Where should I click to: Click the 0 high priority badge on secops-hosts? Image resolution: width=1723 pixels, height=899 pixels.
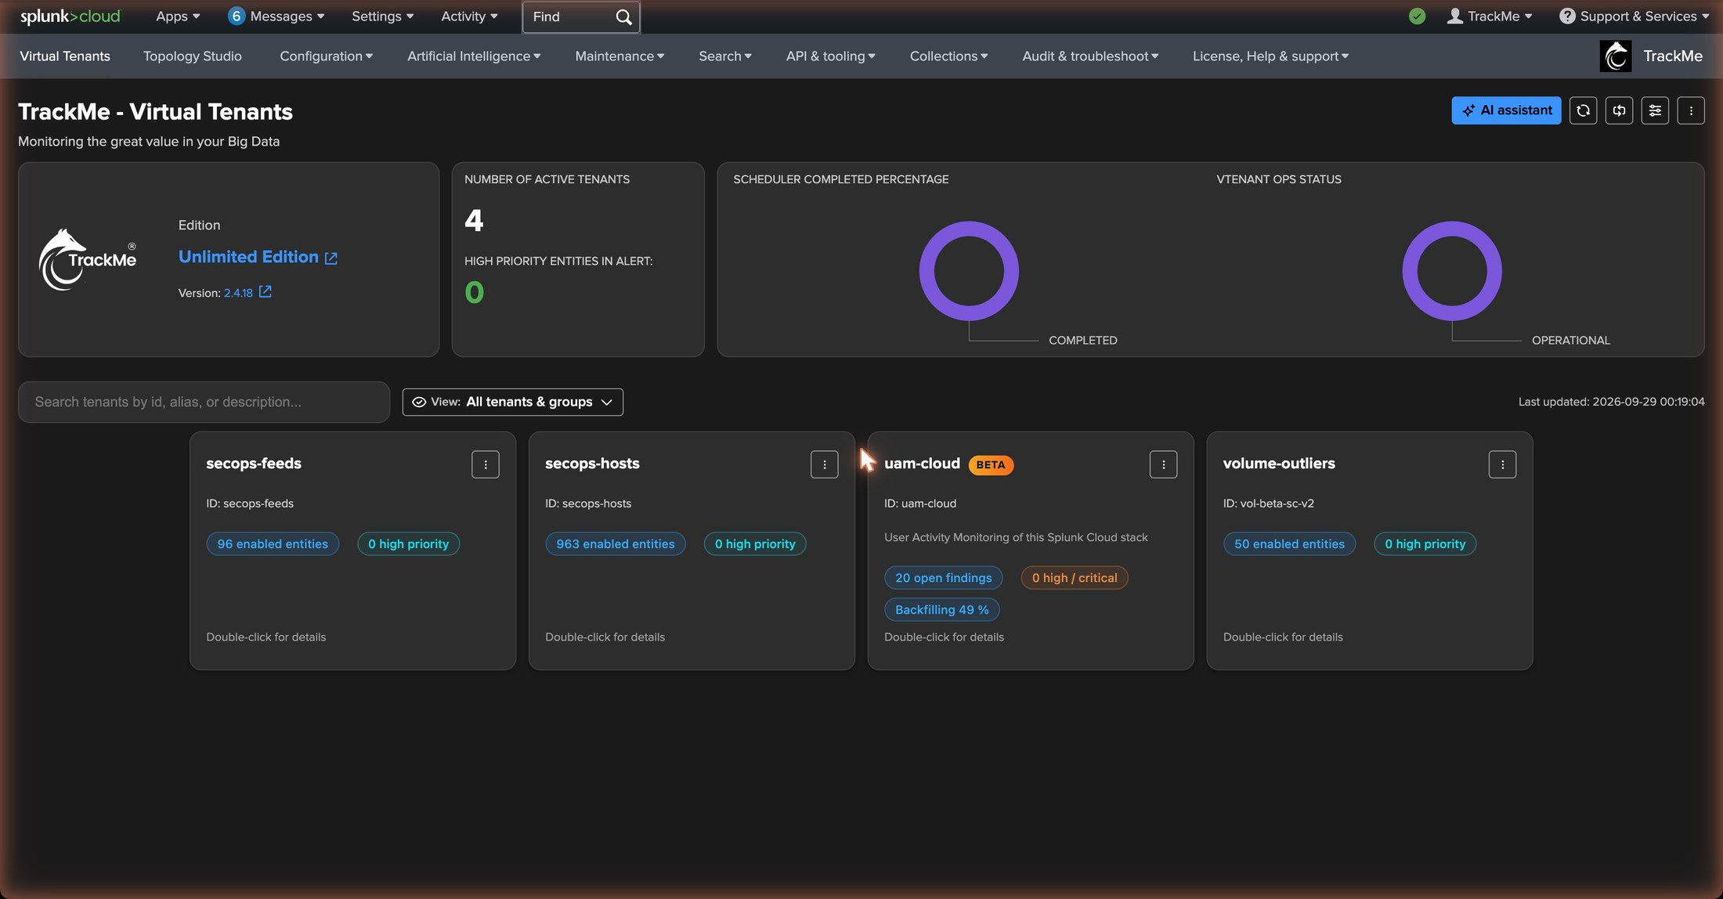tap(755, 544)
